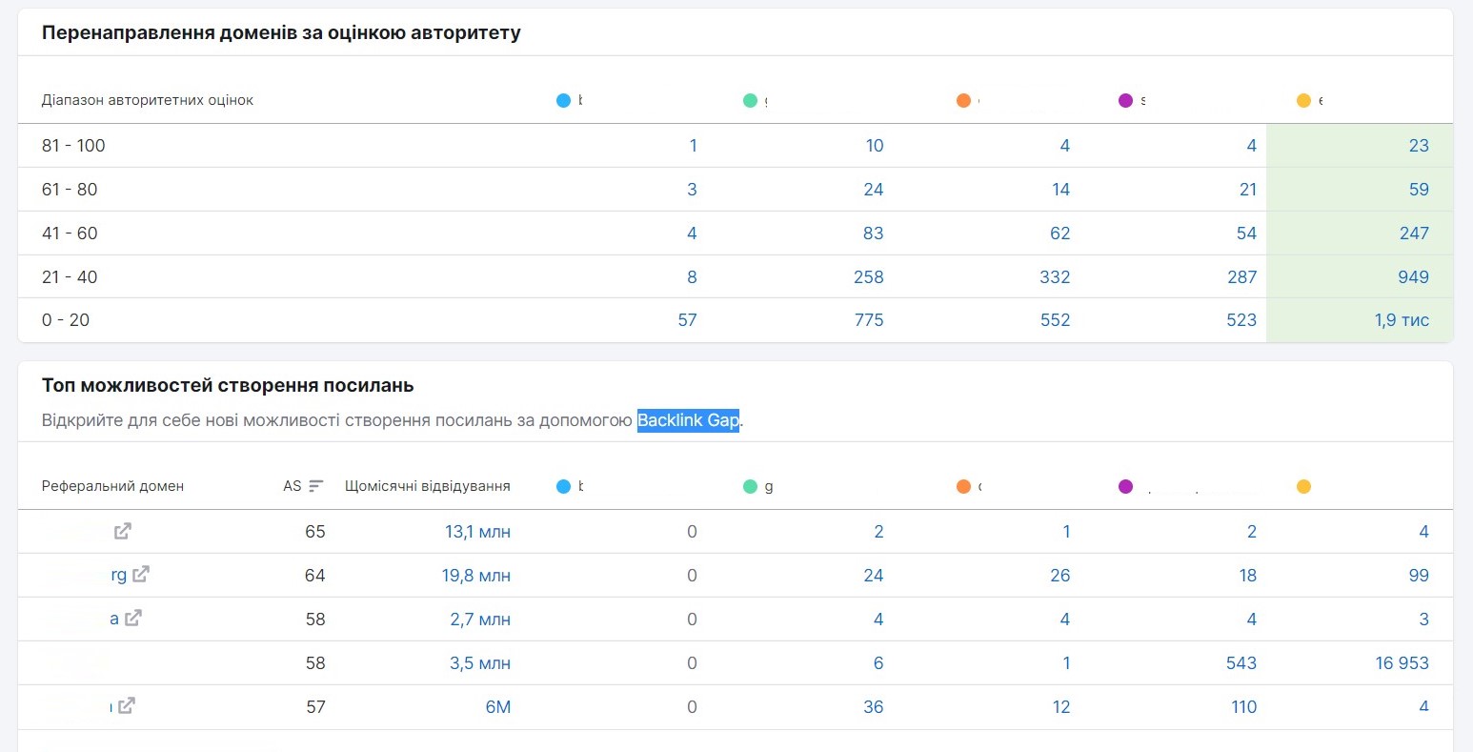Screen dimensions: 1473x752
Task: Open value 1 in 81 - 100 row
Action: pyautogui.click(x=693, y=146)
